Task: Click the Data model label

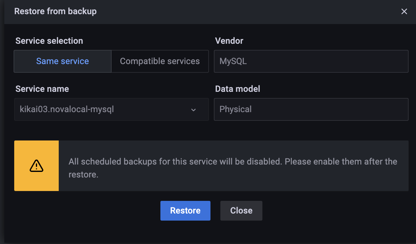Action: pyautogui.click(x=237, y=89)
